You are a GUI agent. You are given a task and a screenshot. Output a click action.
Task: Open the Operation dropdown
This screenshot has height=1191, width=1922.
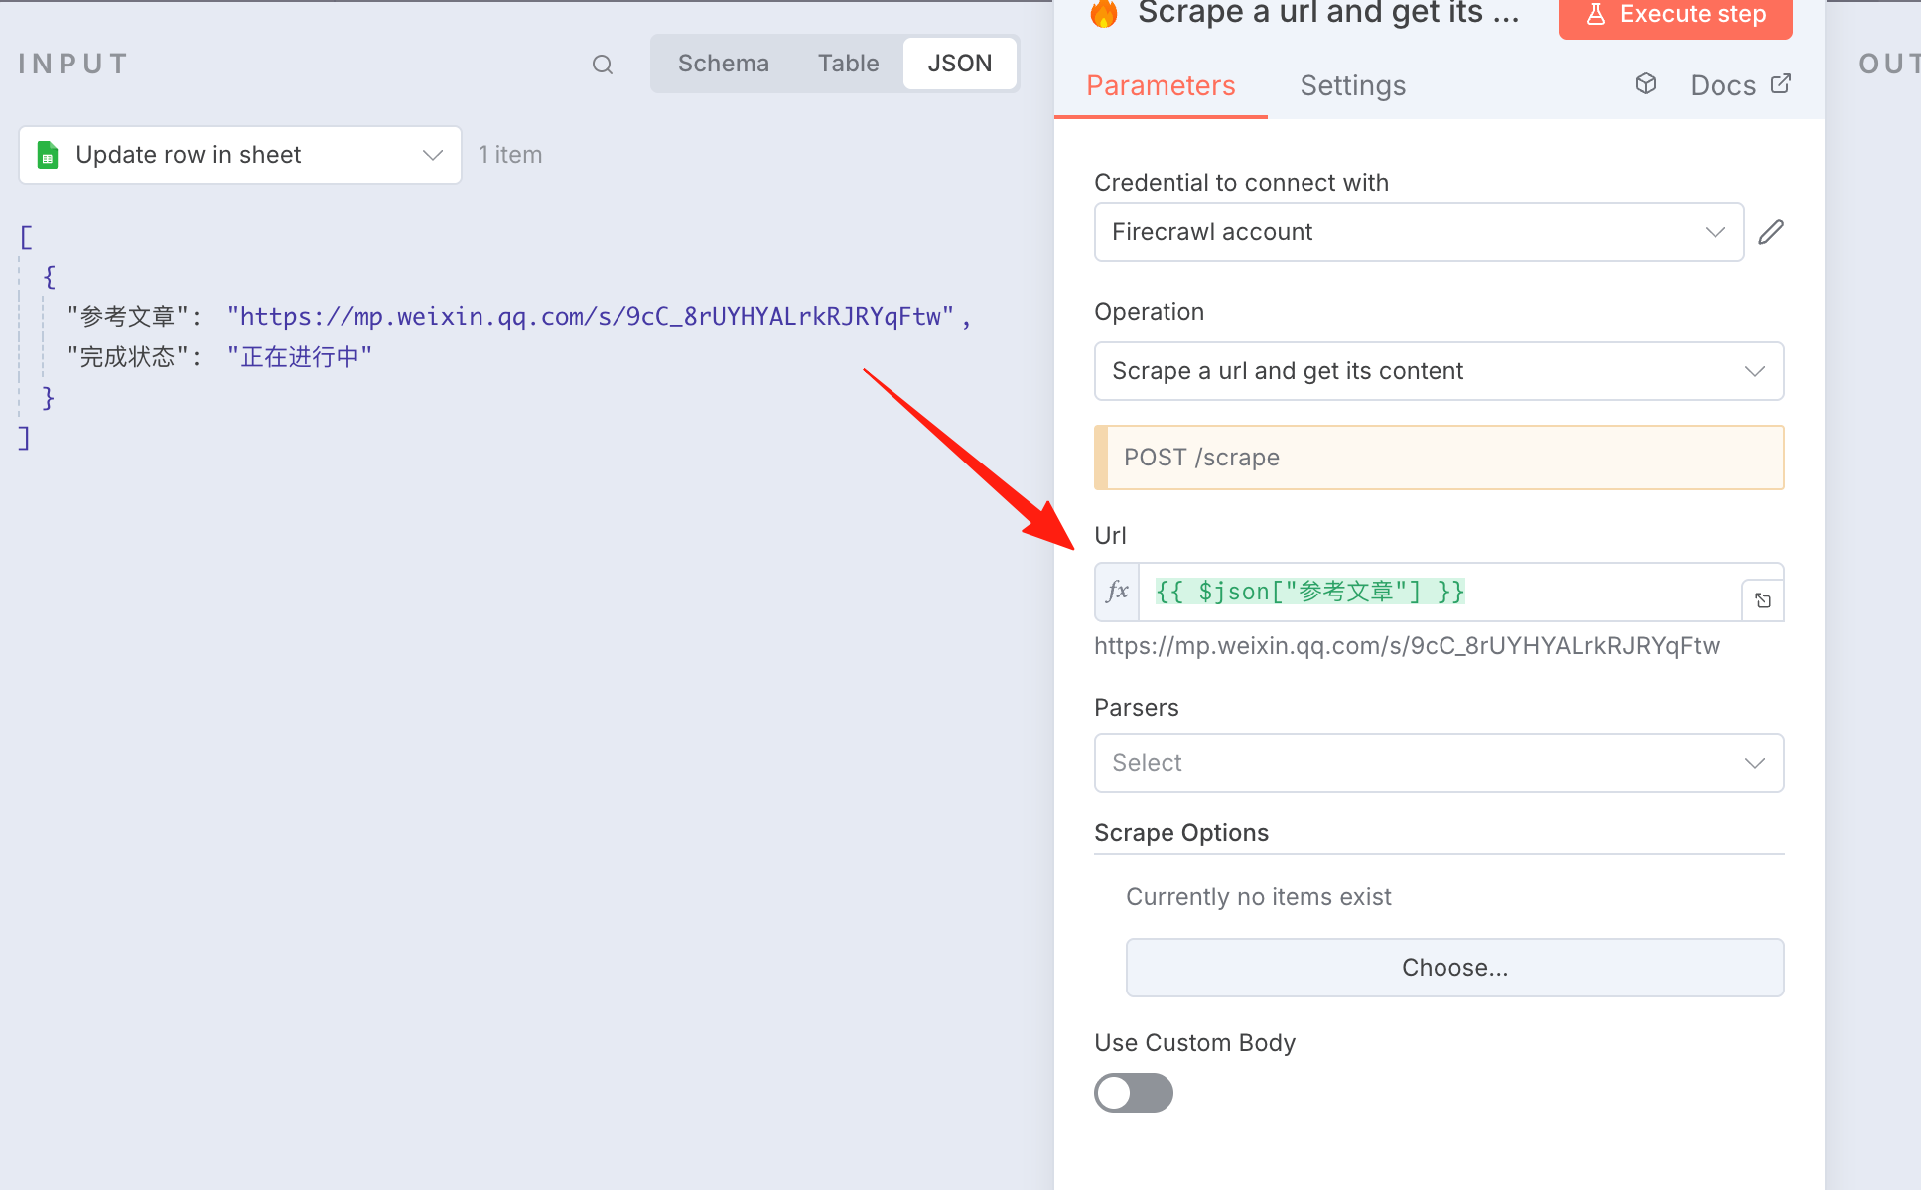point(1439,371)
